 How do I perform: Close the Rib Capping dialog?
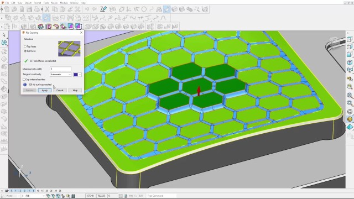click(81, 33)
